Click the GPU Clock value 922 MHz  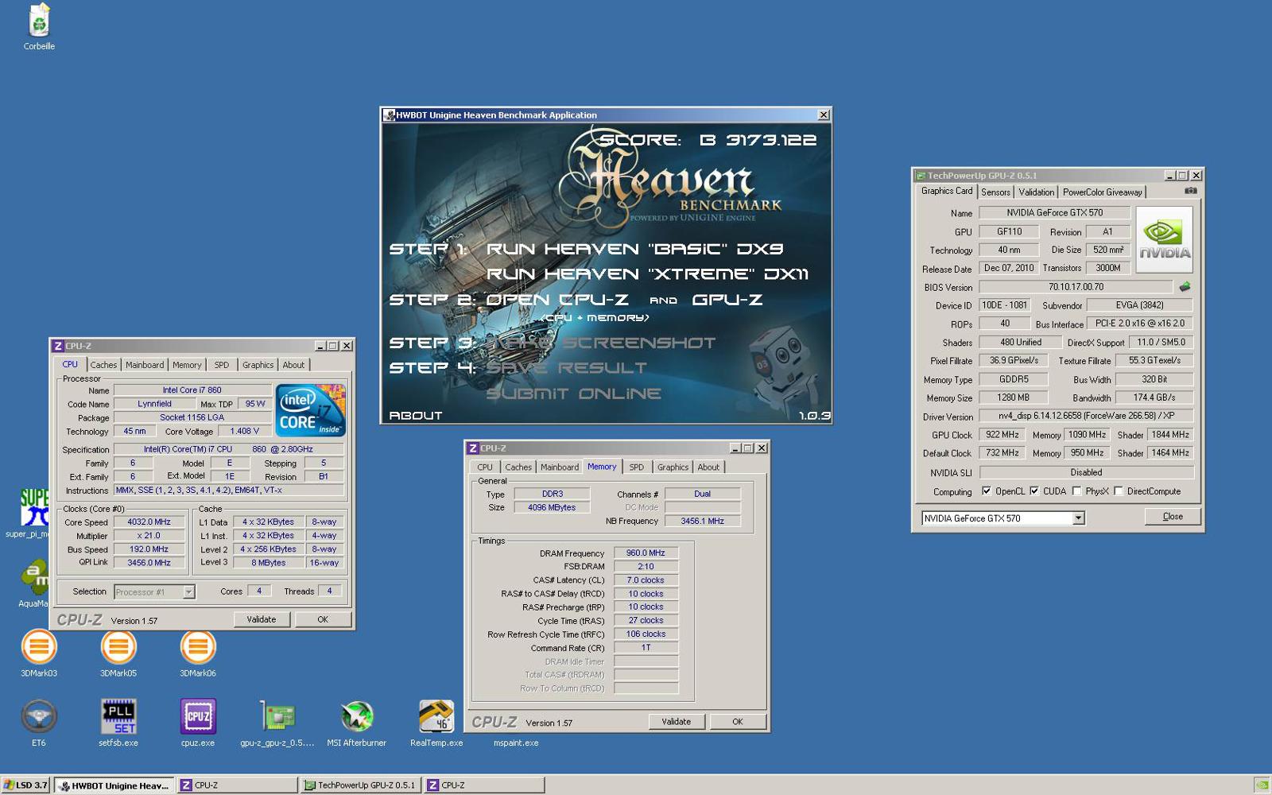tap(1002, 435)
